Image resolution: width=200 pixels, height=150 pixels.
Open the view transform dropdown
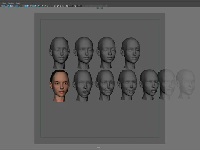[x=96, y=6]
